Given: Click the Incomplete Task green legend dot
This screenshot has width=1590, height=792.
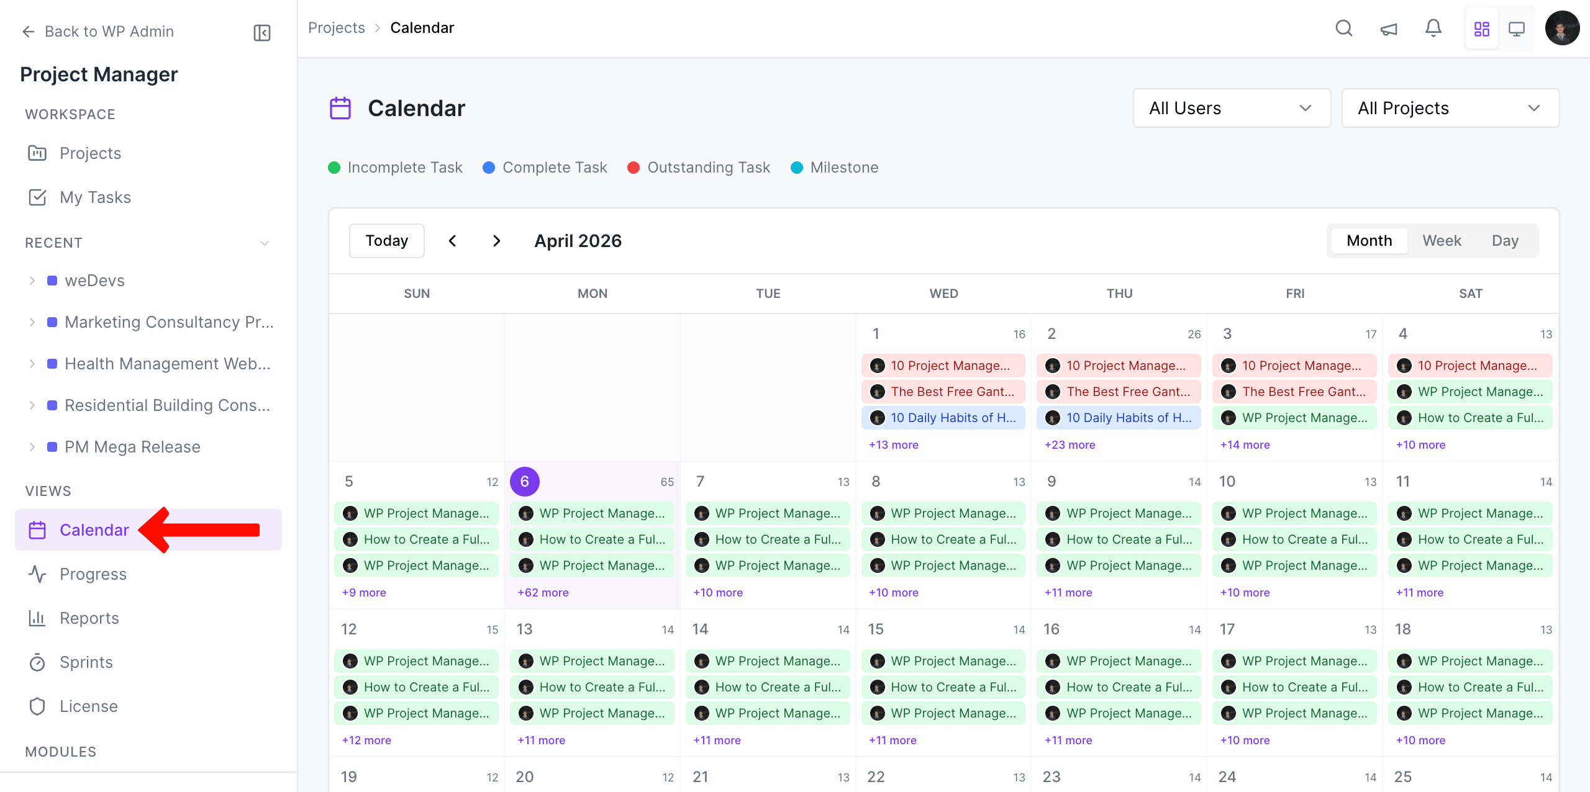Looking at the screenshot, I should tap(335, 167).
